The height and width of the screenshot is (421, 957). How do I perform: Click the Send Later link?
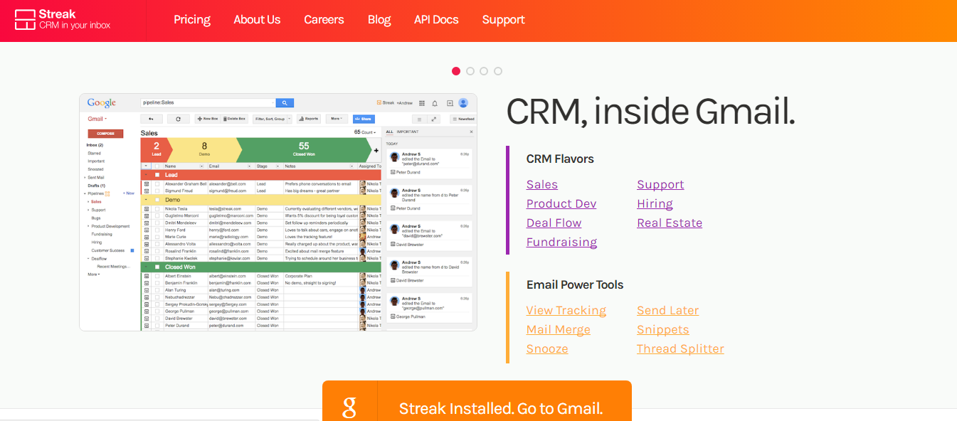667,311
